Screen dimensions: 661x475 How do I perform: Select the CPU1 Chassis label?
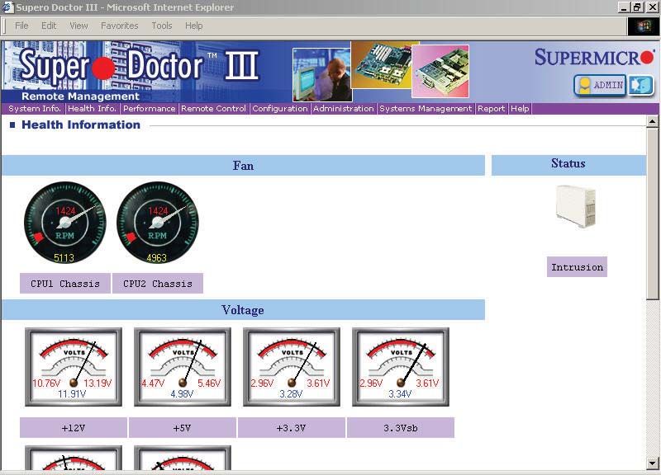coord(65,284)
